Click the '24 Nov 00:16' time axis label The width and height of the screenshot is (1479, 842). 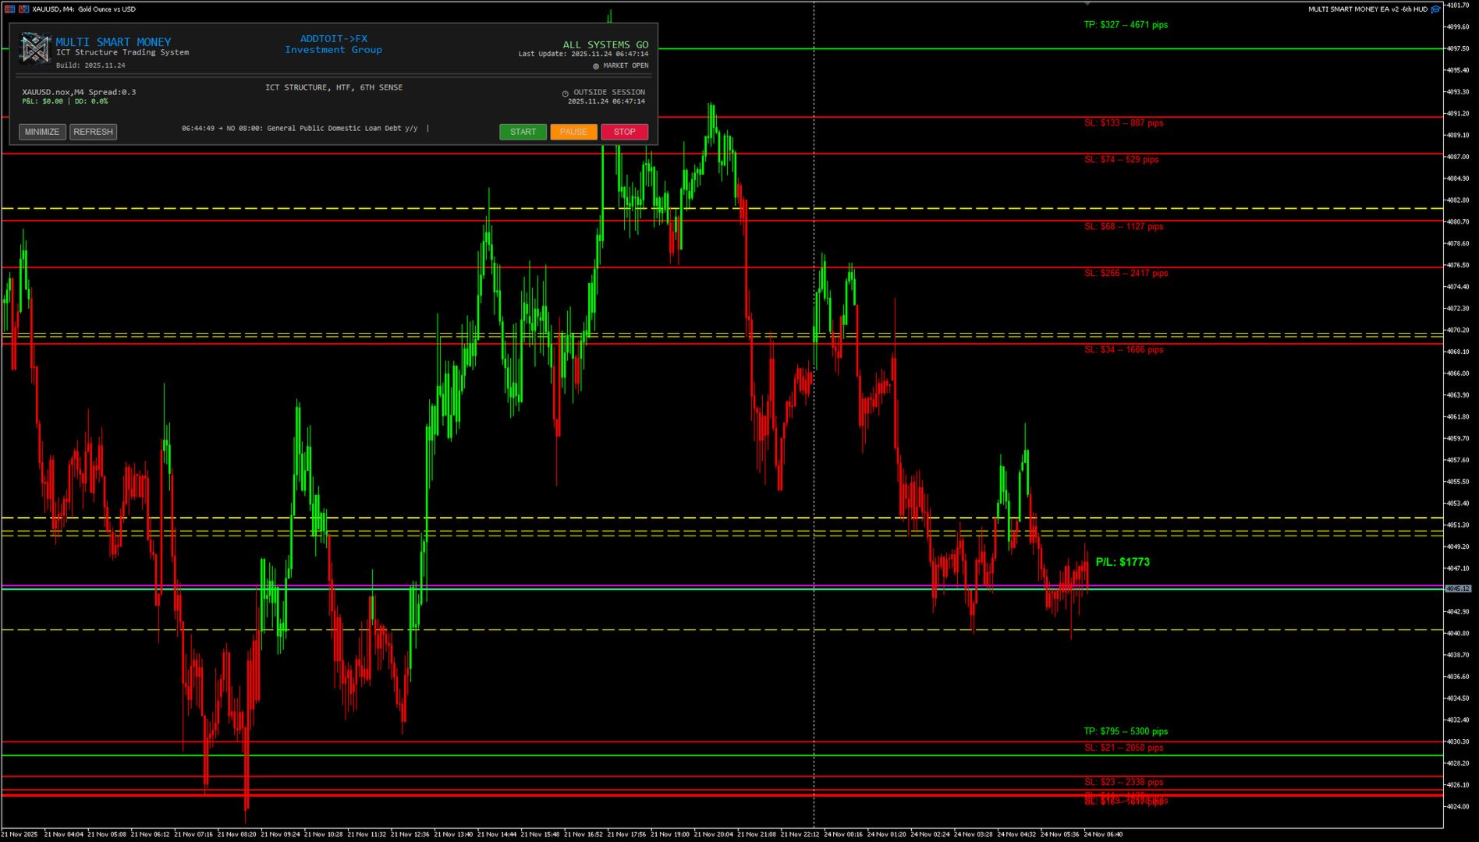843,834
